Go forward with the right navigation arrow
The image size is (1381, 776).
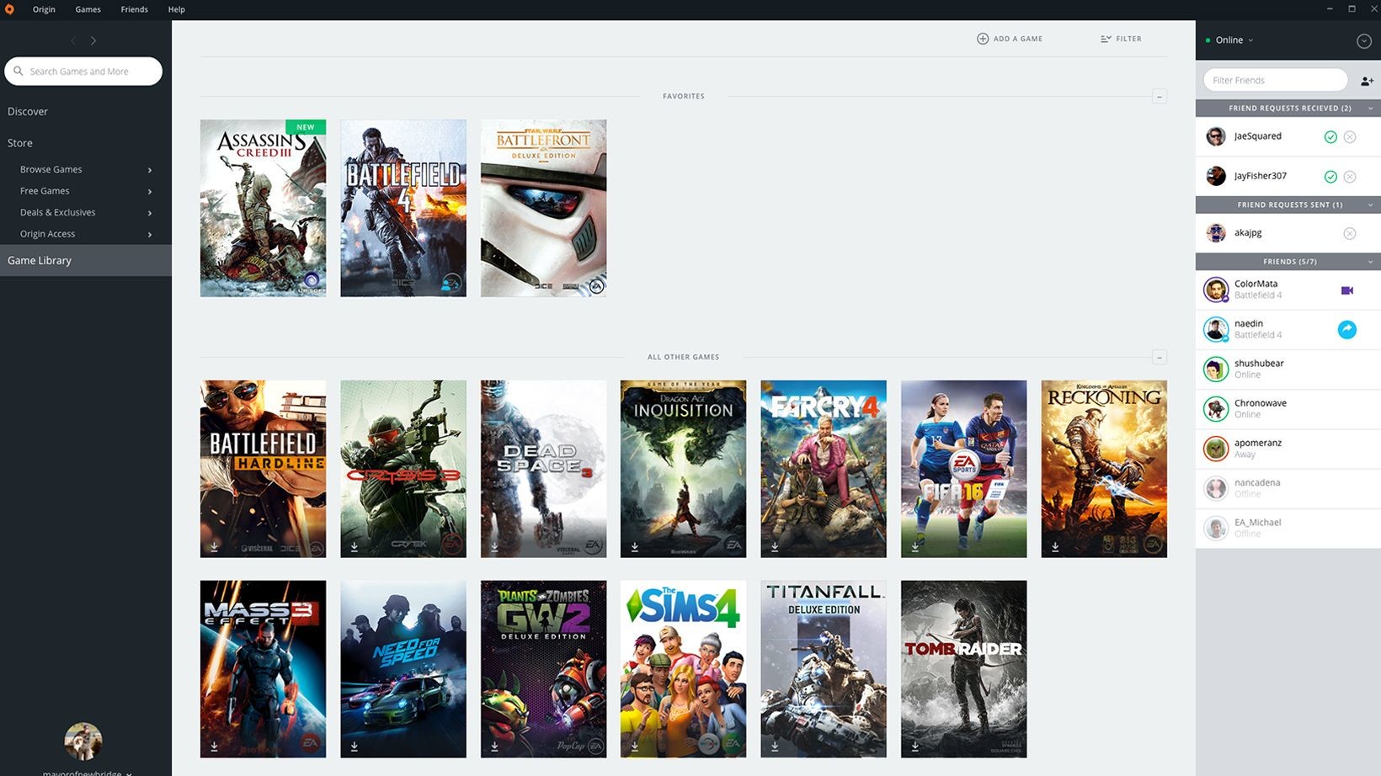tap(93, 40)
